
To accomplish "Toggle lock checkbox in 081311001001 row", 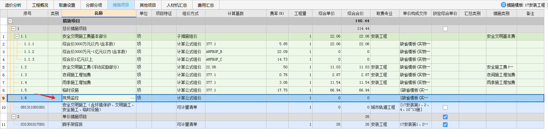I will point(445,108).
